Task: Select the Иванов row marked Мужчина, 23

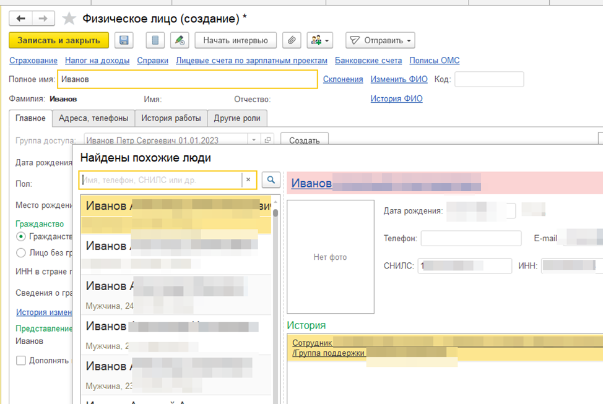Action: (176, 375)
